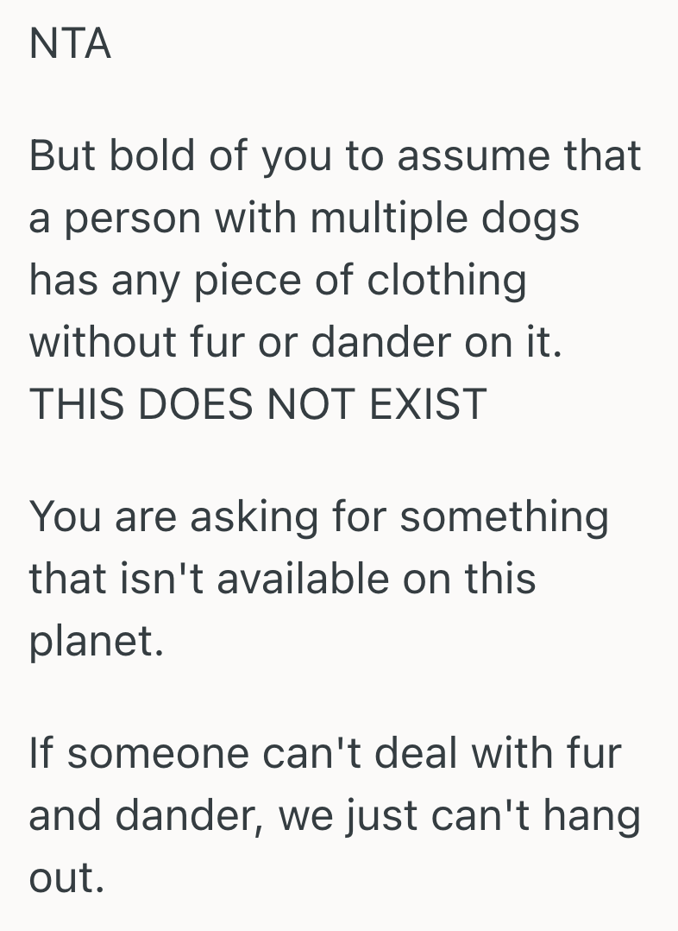This screenshot has height=931, width=678.
Task: Click the word "someone"
Action: (x=160, y=753)
